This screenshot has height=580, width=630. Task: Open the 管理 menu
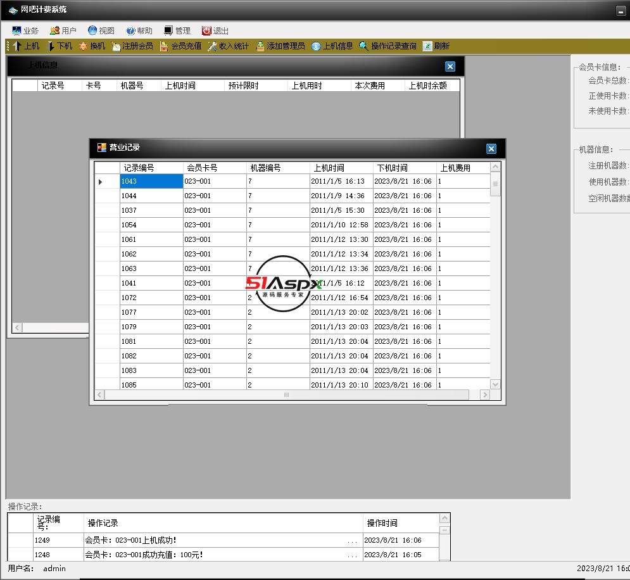(x=177, y=30)
